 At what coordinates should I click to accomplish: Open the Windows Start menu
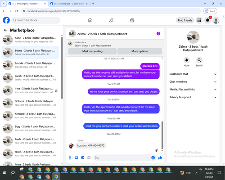point(4,173)
